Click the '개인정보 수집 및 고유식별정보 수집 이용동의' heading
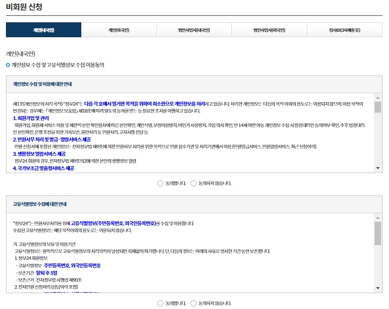 point(58,65)
